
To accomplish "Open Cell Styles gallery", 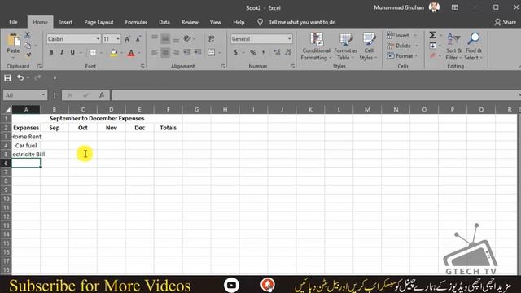I will (x=369, y=46).
